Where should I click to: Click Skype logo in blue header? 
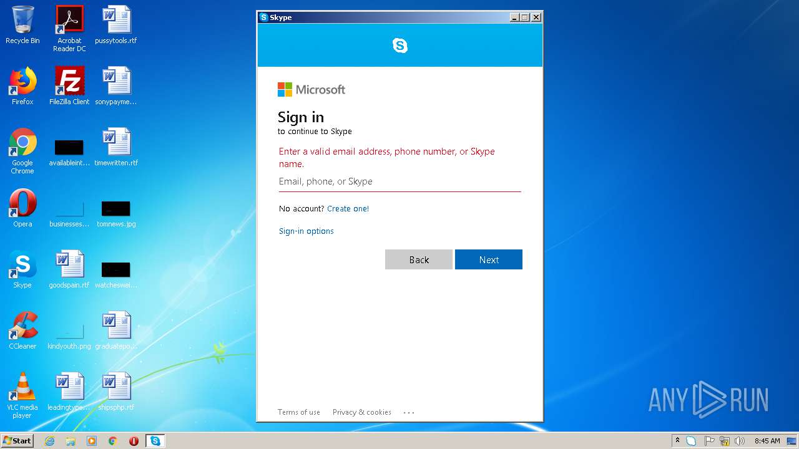400,46
